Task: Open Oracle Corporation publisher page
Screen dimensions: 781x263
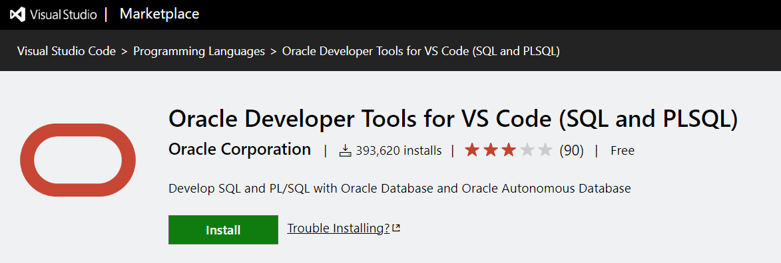Action: click(240, 149)
